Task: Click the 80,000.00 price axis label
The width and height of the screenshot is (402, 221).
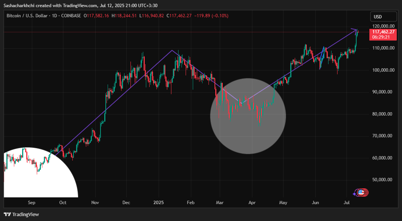Action: tap(382, 114)
